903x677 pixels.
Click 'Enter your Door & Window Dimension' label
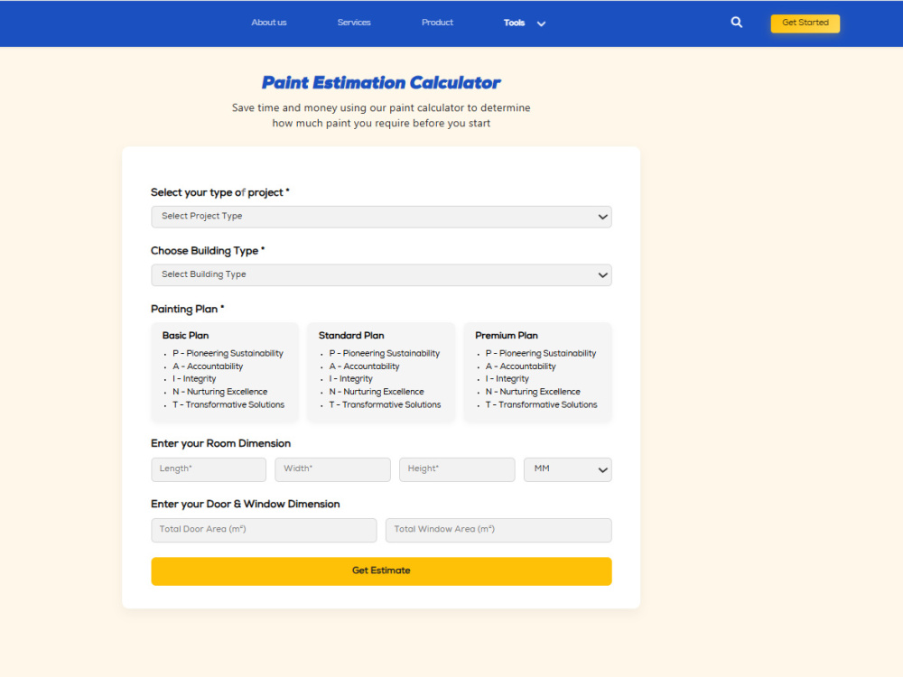pos(246,504)
